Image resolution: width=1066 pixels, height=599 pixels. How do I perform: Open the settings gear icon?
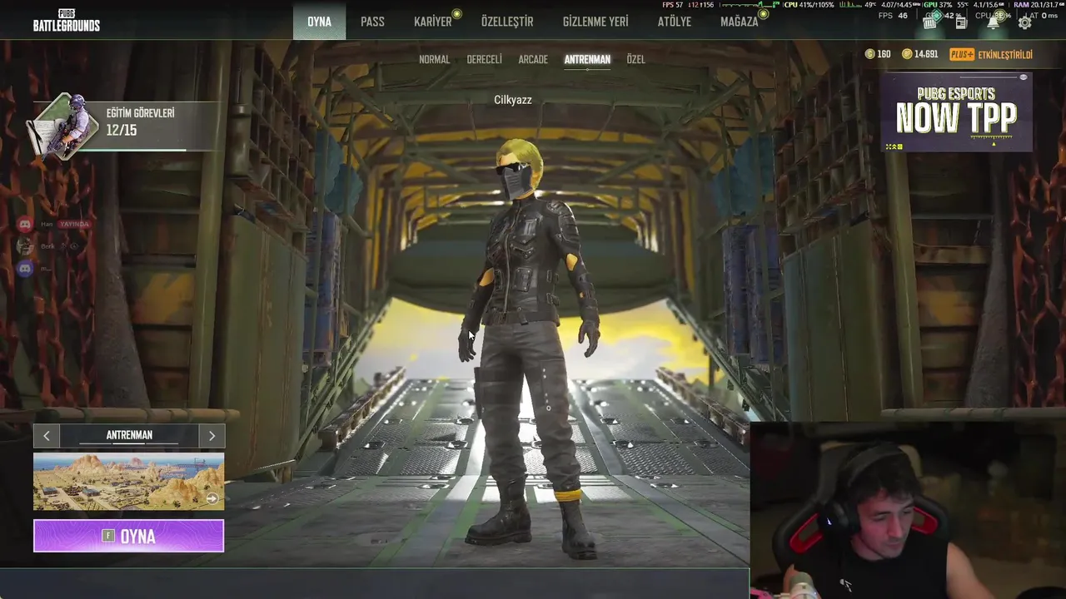click(x=1024, y=22)
